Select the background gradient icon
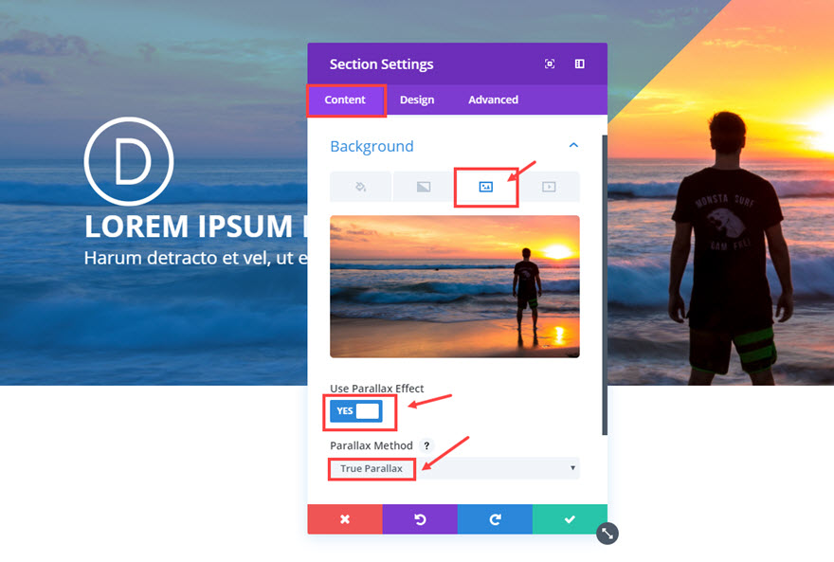The width and height of the screenshot is (834, 562). (424, 187)
